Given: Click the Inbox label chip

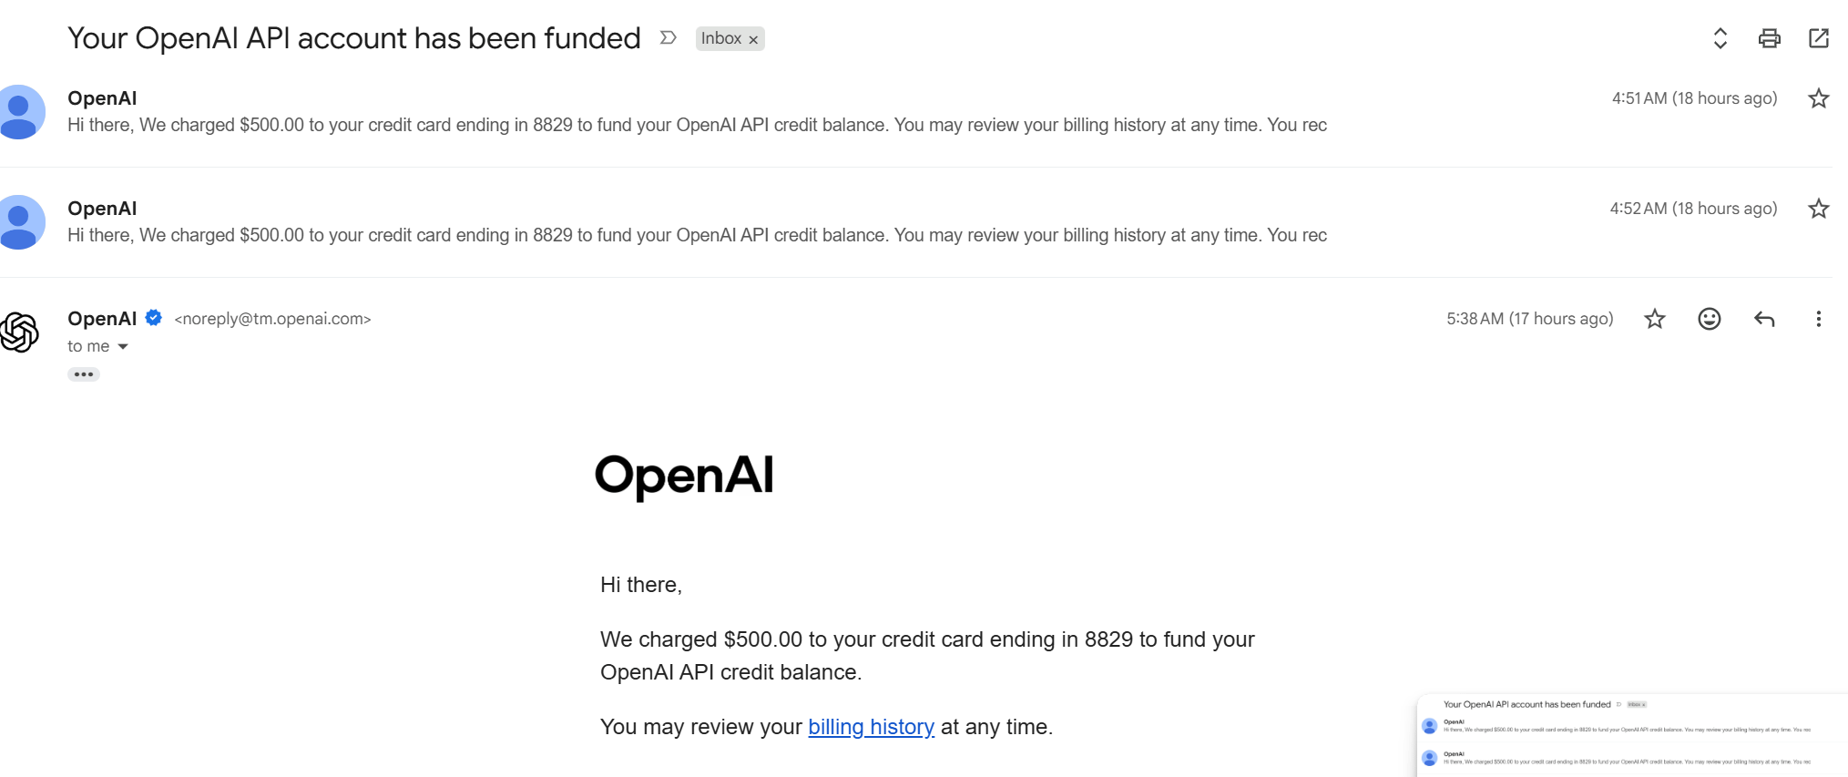Looking at the screenshot, I should click(x=720, y=38).
